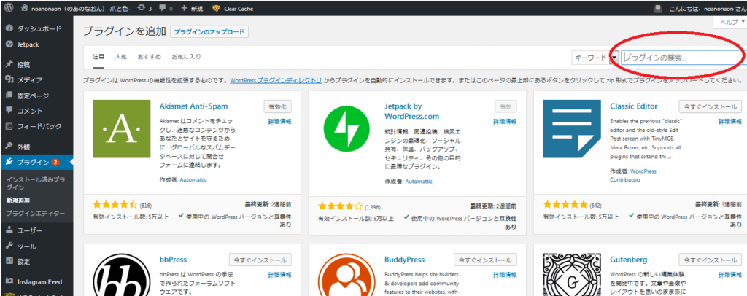Open プラグインエディター submenu item
747x296 pixels.
point(36,213)
